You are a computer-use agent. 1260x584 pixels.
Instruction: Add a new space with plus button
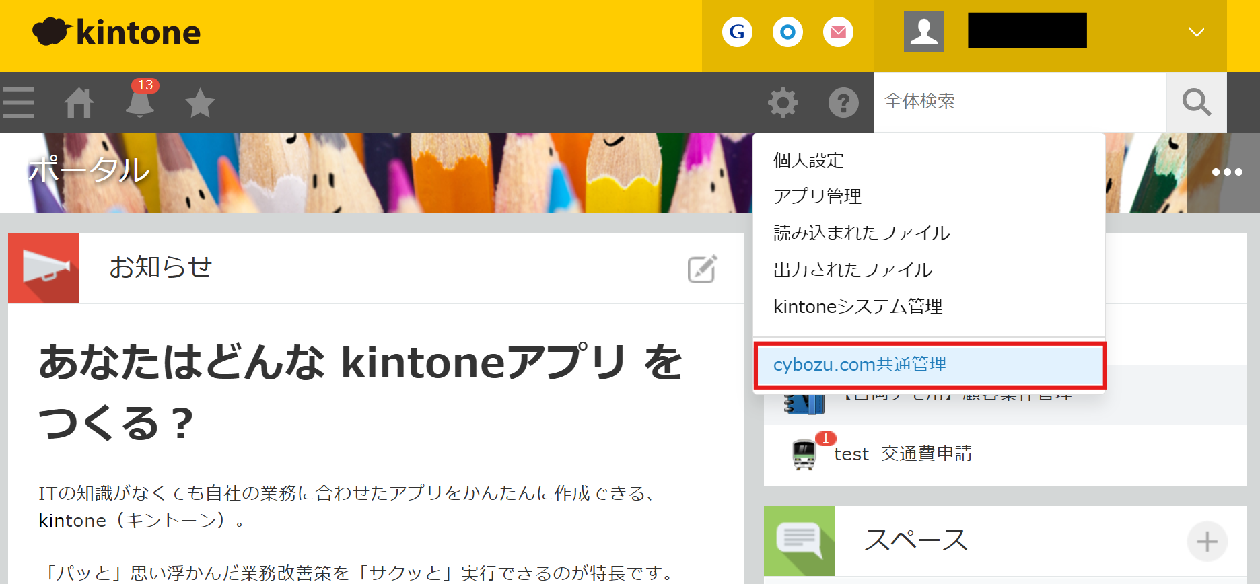[x=1207, y=541]
